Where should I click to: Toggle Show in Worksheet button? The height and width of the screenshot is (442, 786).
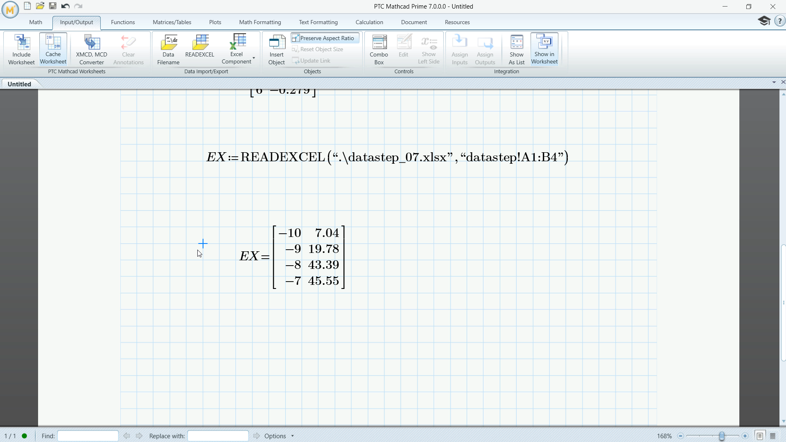(544, 49)
